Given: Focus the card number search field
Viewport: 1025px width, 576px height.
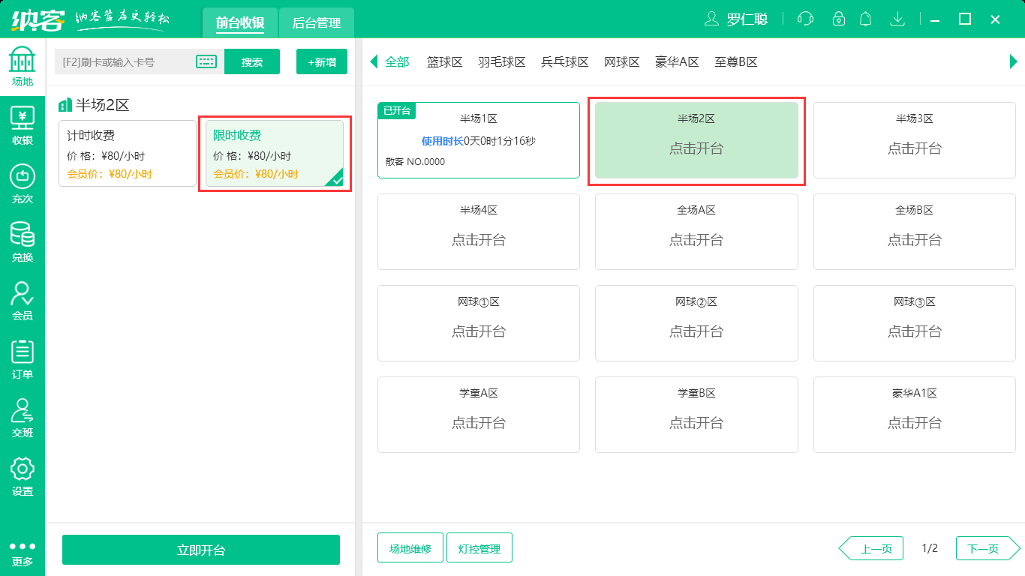Looking at the screenshot, I should click(124, 62).
